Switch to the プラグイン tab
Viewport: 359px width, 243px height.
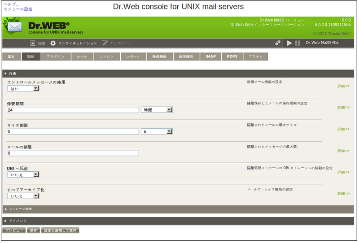56,56
